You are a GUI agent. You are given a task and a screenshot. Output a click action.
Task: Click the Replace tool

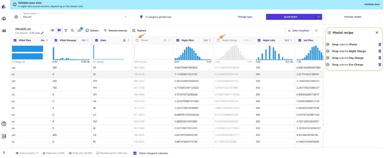pos(139,30)
